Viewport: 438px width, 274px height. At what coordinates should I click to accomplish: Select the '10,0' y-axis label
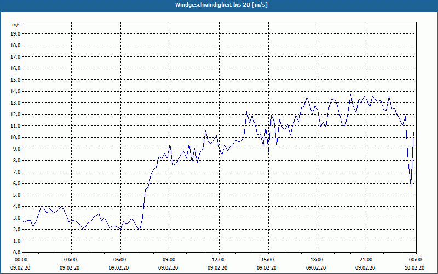pyautogui.click(x=15, y=138)
